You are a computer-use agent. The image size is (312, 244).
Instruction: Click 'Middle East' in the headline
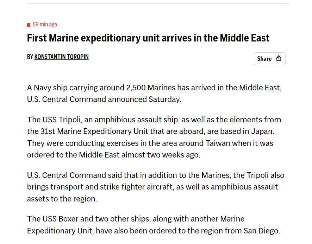[244, 38]
